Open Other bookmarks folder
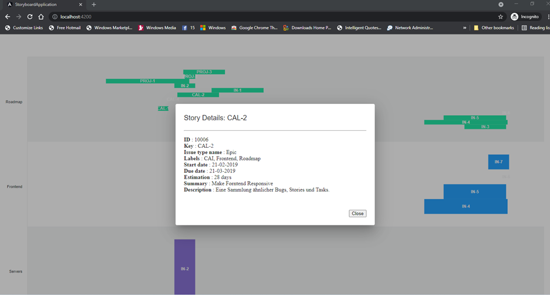550x295 pixels. (493, 27)
